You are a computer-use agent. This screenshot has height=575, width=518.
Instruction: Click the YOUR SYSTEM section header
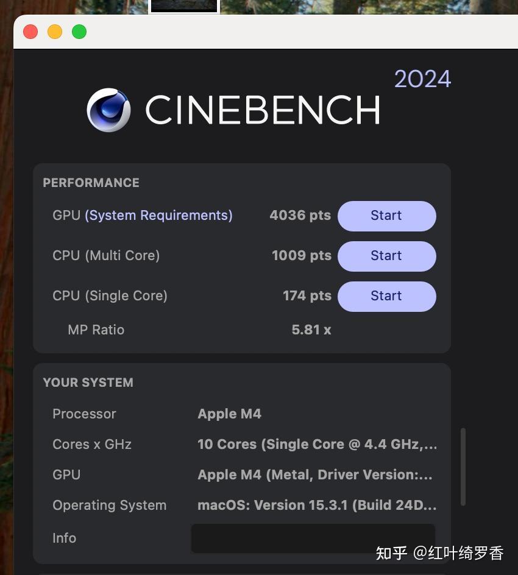click(88, 383)
